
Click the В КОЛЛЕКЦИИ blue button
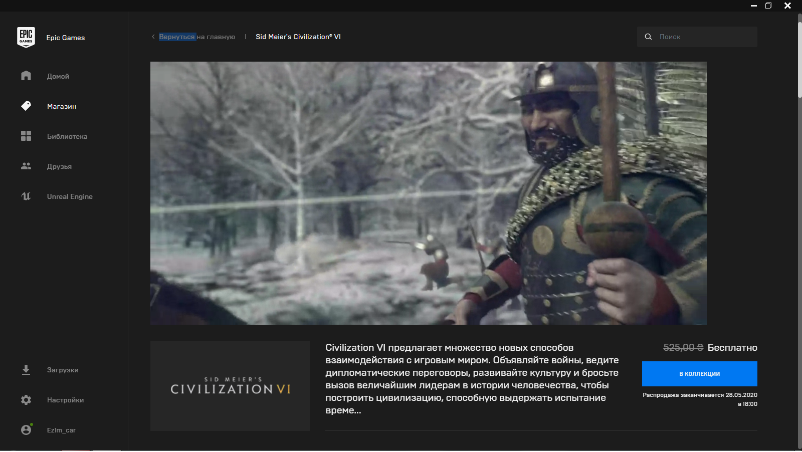click(700, 374)
